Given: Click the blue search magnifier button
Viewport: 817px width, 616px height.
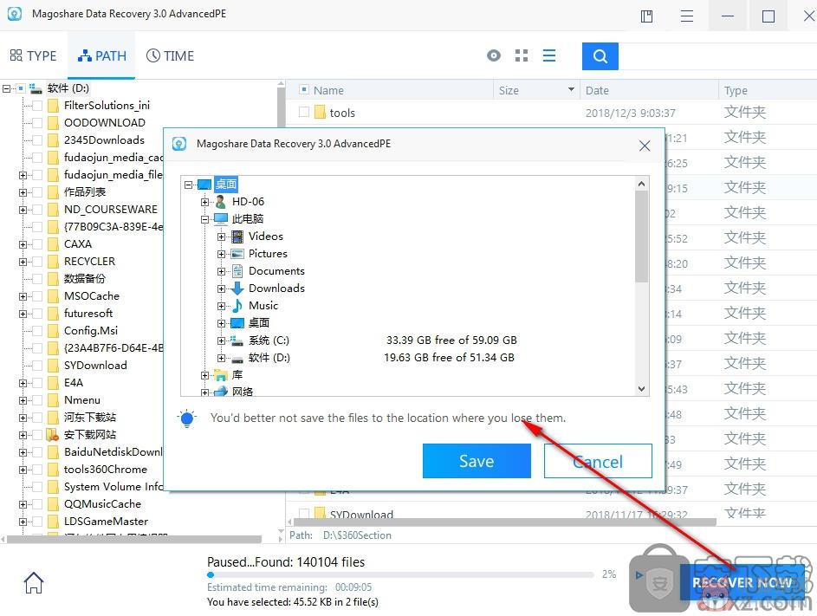Looking at the screenshot, I should 600,55.
